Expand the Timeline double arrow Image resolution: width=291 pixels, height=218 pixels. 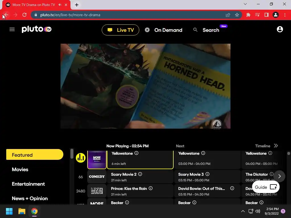tap(276, 146)
